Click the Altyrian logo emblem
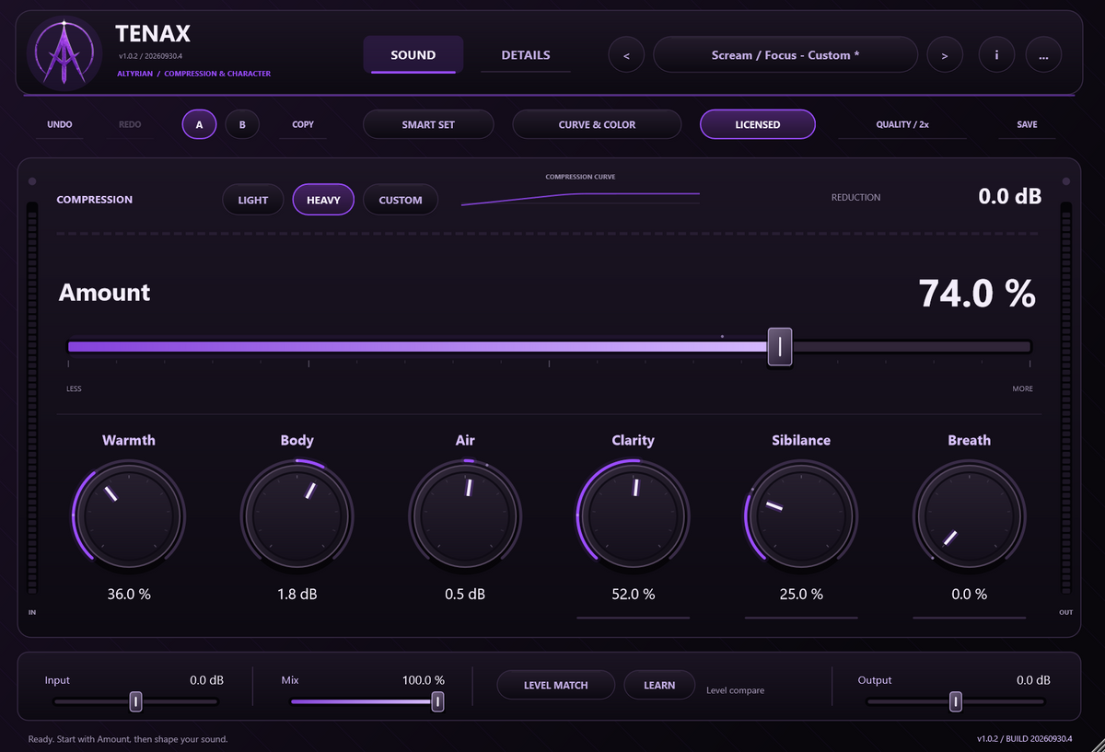This screenshot has width=1105, height=752. coord(64,53)
